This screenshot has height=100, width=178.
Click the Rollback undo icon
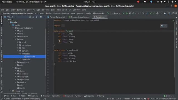click(161, 13)
